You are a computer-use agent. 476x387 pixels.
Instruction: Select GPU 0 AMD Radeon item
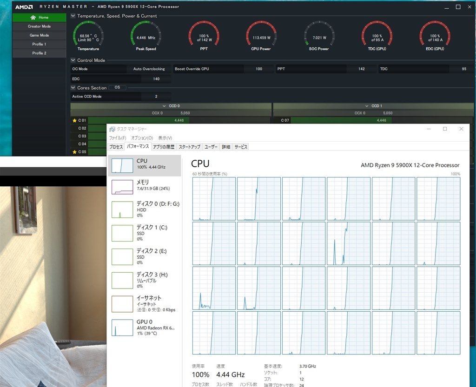click(145, 328)
